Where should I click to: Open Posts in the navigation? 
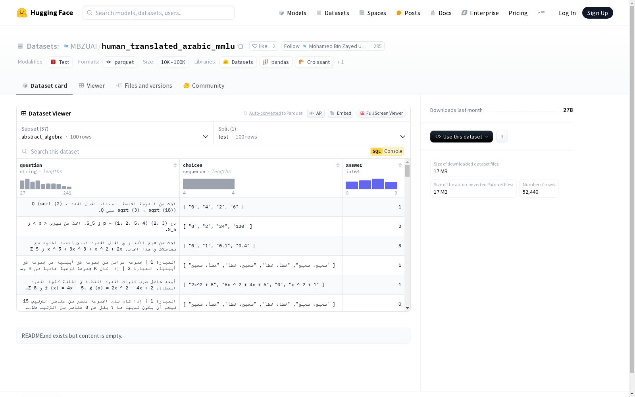point(408,13)
